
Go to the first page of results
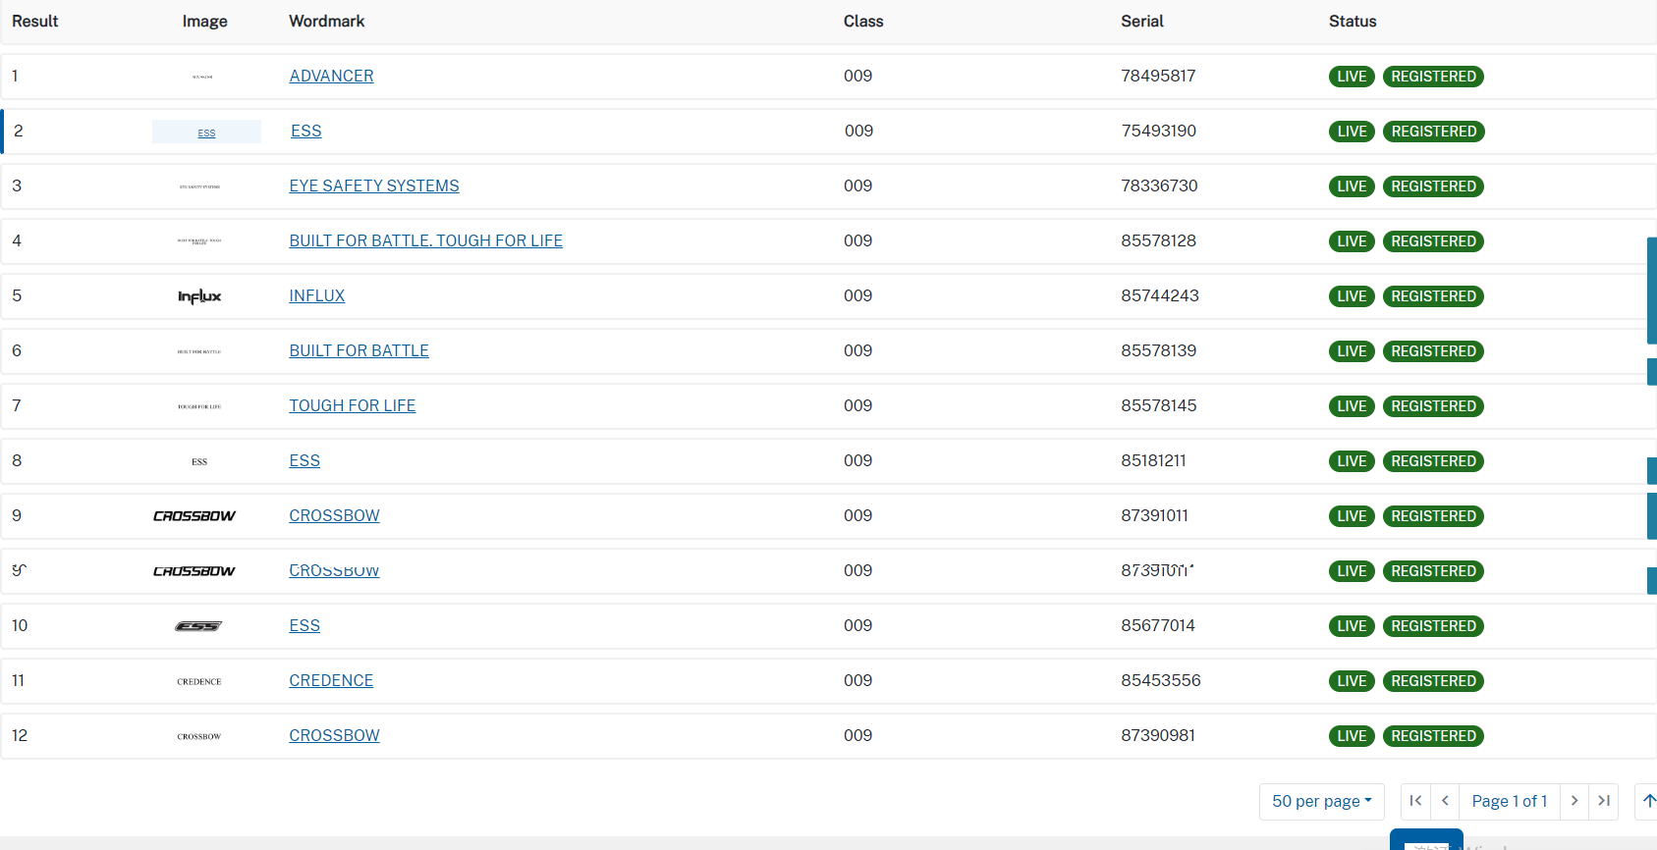(x=1415, y=801)
